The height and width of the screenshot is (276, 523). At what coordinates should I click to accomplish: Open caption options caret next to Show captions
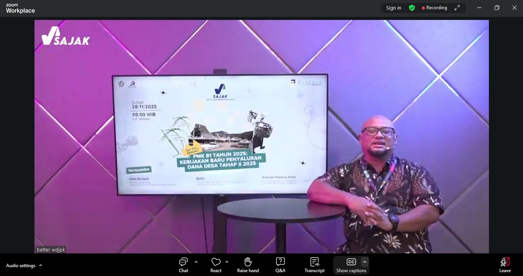pyautogui.click(x=364, y=262)
